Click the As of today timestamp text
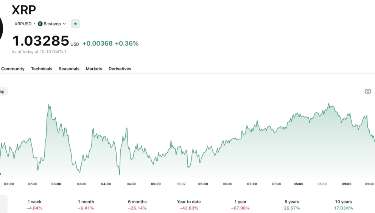This screenshot has height=213, width=375. [39, 52]
